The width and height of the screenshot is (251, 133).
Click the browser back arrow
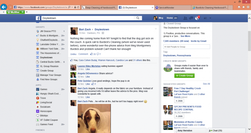pyautogui.click(x=4, y=7)
